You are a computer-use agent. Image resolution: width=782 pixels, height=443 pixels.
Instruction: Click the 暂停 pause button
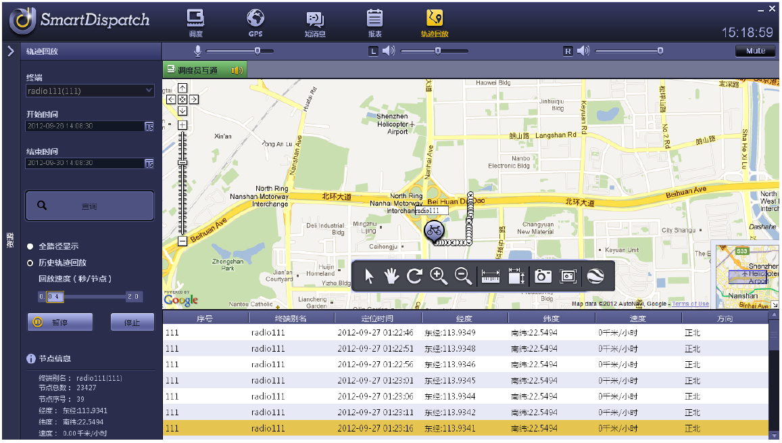click(x=60, y=322)
